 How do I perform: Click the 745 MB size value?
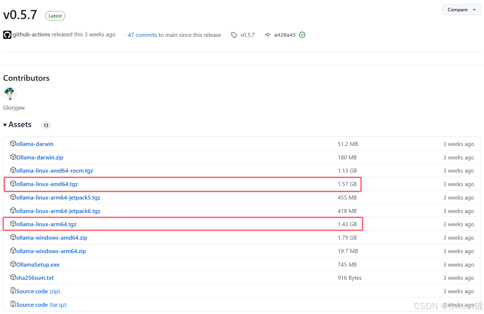347,265
